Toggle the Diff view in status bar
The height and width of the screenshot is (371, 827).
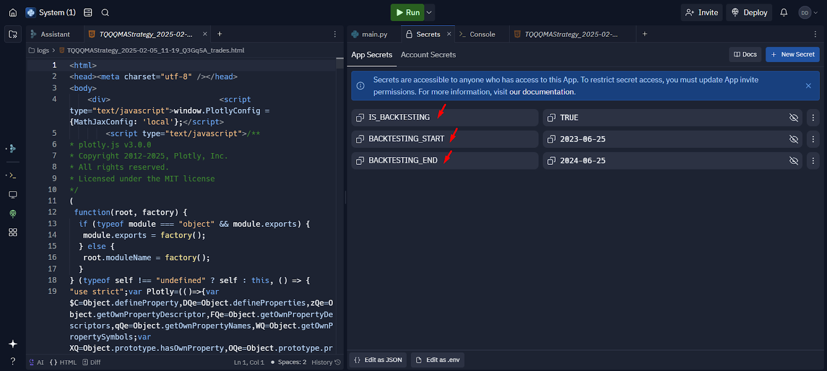click(91, 362)
